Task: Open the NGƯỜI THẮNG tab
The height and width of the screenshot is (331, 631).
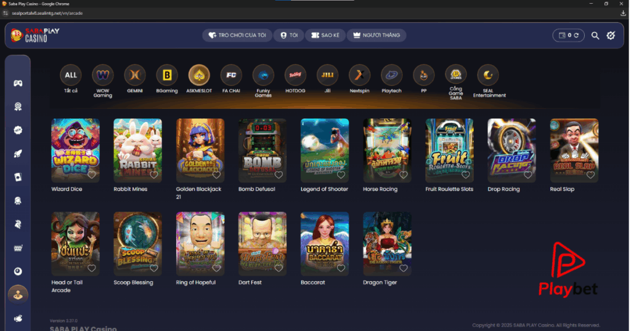Action: pos(377,35)
